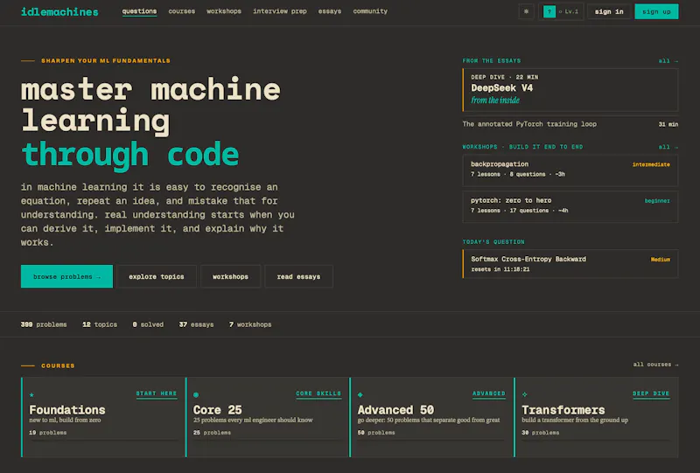This screenshot has width=700, height=473.
Task: Open the idlemachines home logo
Action: click(x=59, y=12)
